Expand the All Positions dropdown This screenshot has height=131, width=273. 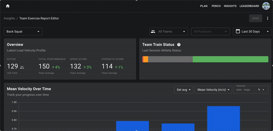pos(210,31)
